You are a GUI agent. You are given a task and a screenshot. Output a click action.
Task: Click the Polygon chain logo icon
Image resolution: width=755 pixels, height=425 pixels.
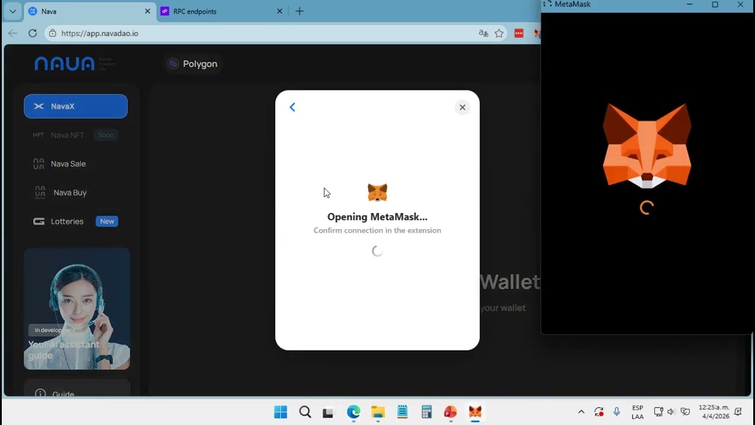pyautogui.click(x=173, y=64)
